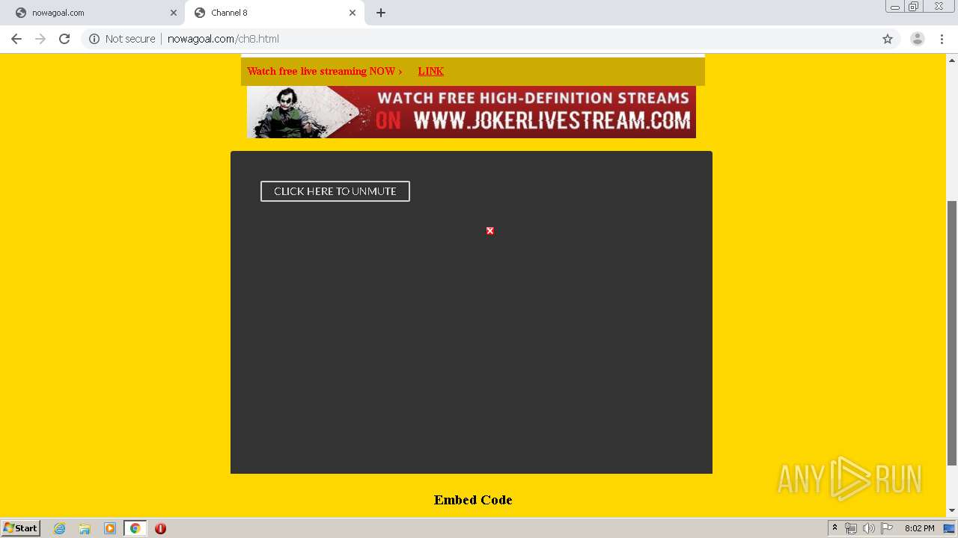Open the red Opera taskbar icon

click(160, 528)
